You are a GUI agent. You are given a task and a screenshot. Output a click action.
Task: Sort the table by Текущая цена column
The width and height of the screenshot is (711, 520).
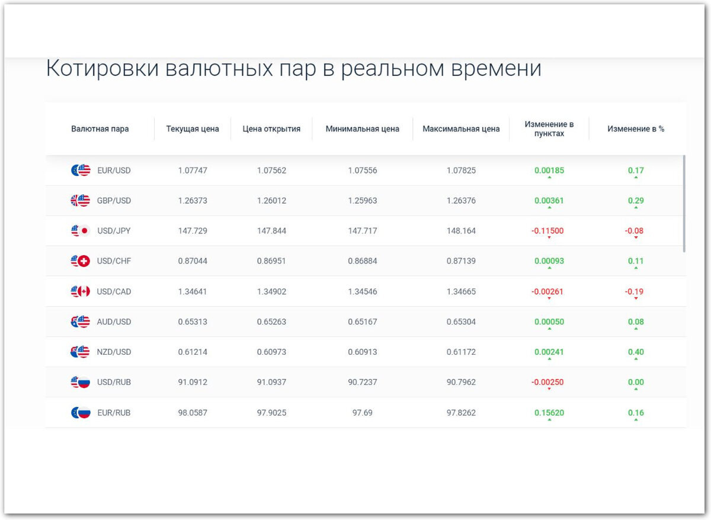point(193,129)
